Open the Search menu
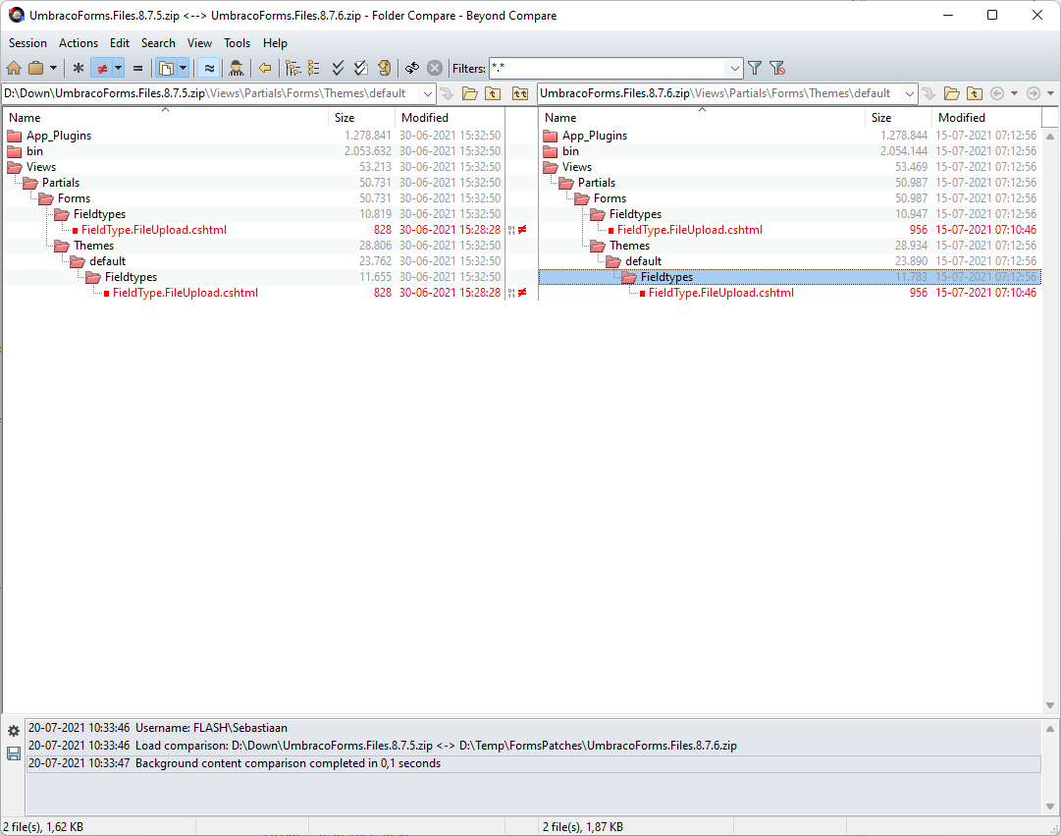1061x836 pixels. 158,42
